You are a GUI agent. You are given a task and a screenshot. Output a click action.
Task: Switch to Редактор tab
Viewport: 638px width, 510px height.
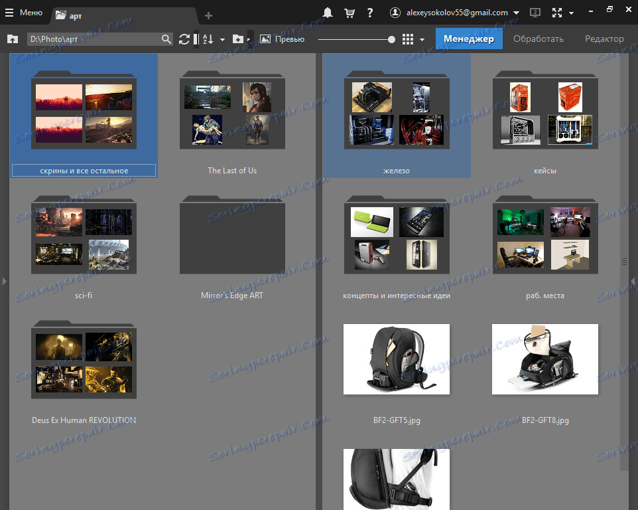tap(604, 39)
